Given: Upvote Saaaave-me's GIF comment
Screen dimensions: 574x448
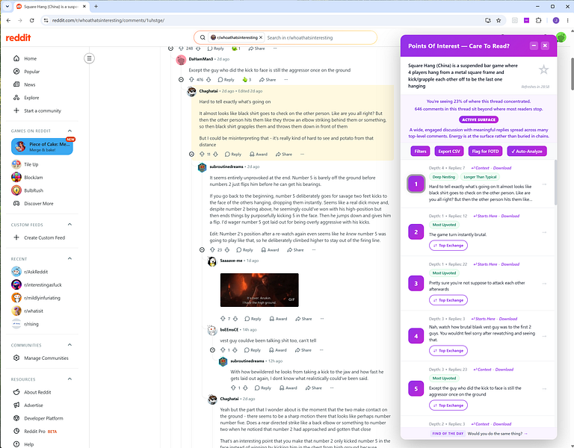Looking at the screenshot, I should pos(223,319).
